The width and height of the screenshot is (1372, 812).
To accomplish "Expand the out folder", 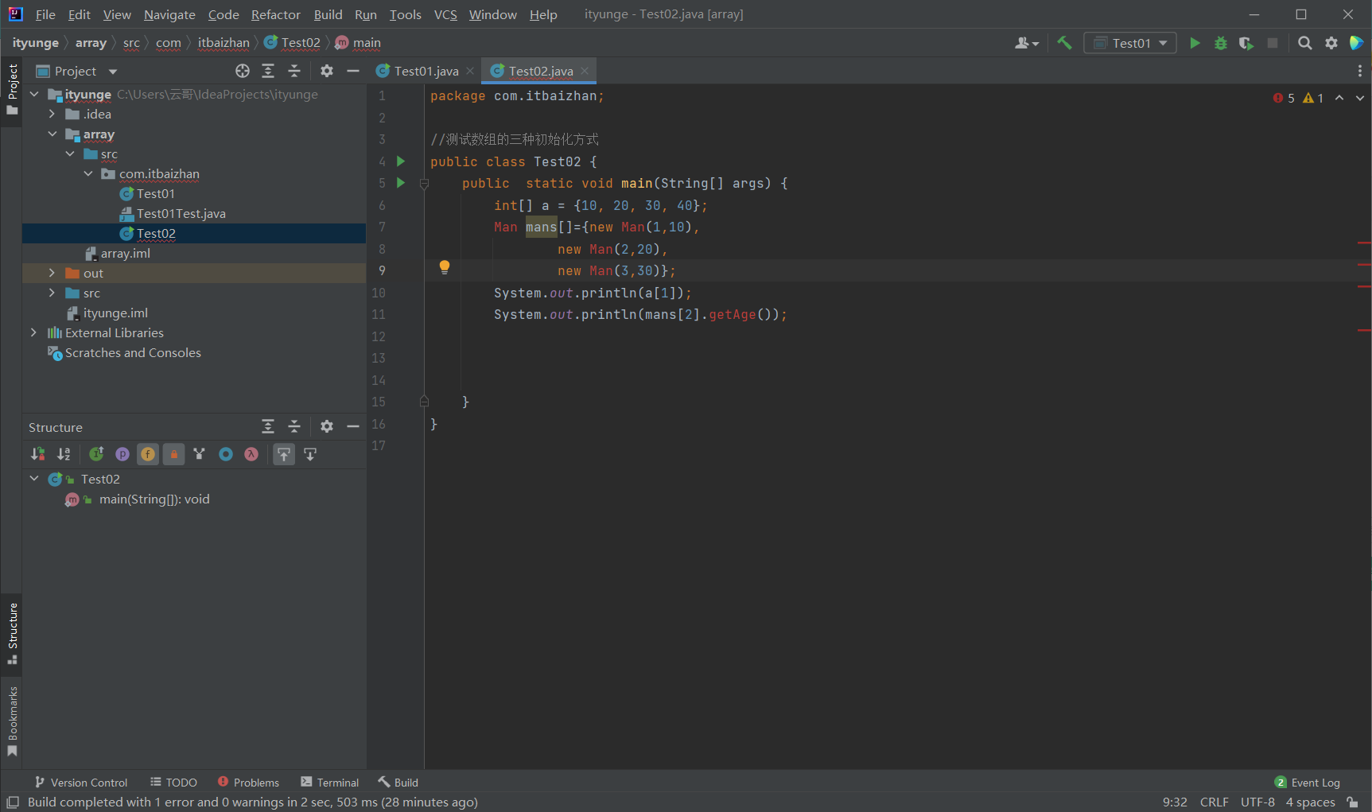I will (x=52, y=273).
